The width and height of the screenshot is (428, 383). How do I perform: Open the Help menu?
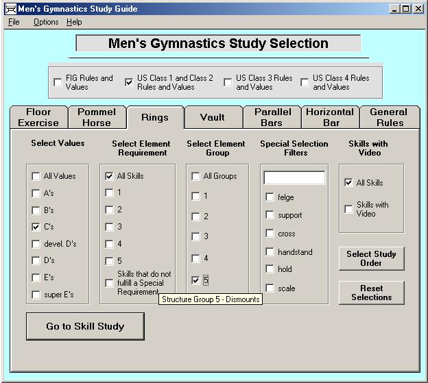74,22
